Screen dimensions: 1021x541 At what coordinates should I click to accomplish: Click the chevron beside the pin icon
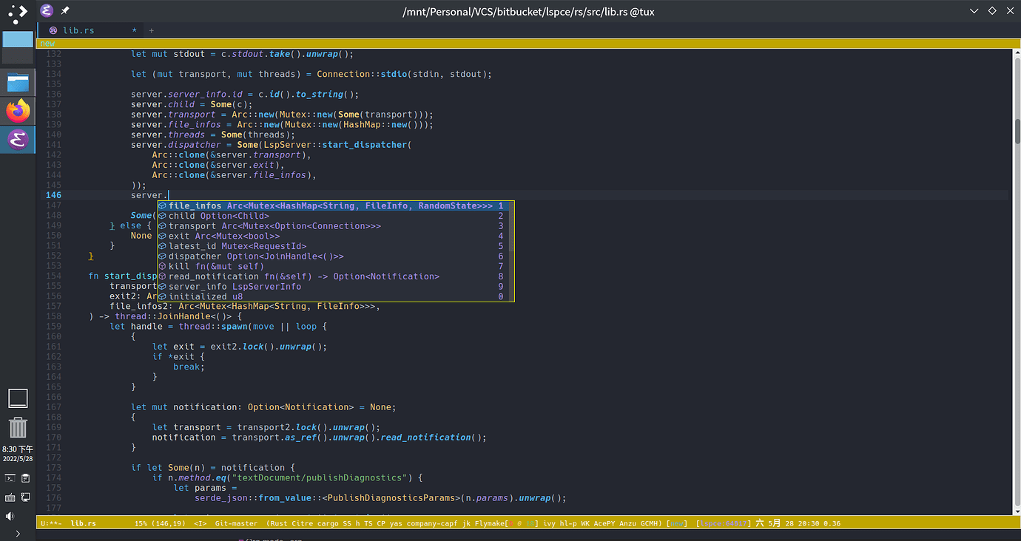pyautogui.click(x=24, y=11)
